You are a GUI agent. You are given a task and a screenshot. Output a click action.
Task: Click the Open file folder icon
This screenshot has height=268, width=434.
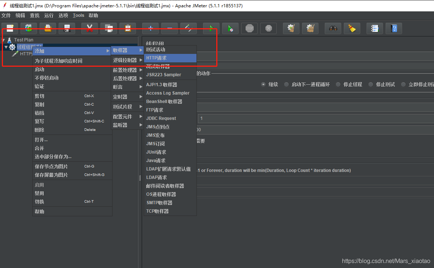coord(48,28)
